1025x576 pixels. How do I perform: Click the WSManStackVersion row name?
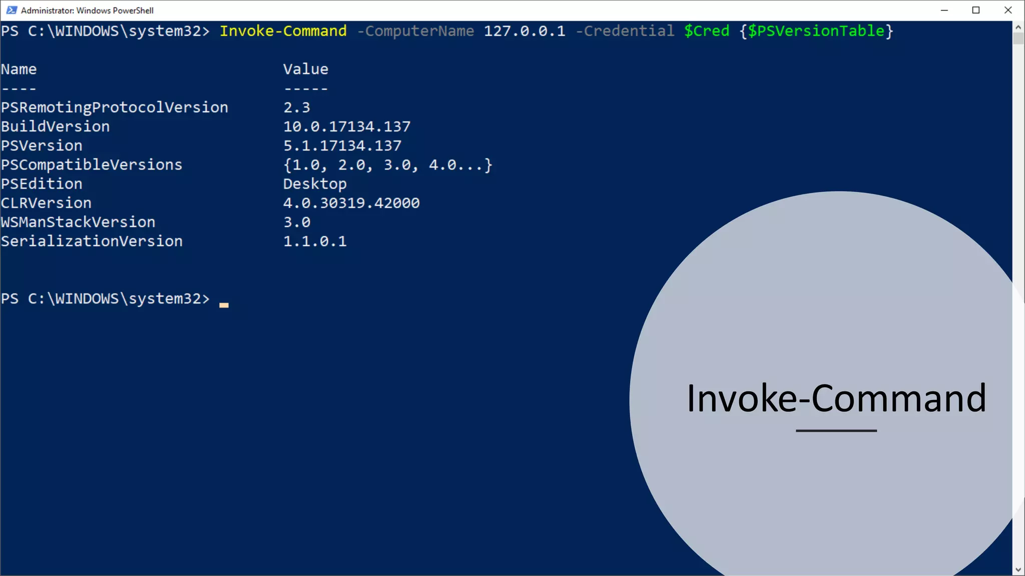pos(78,222)
